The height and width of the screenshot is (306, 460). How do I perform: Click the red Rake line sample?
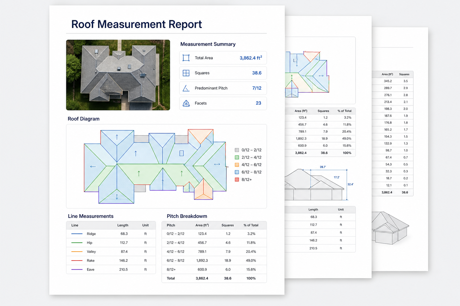(77, 261)
